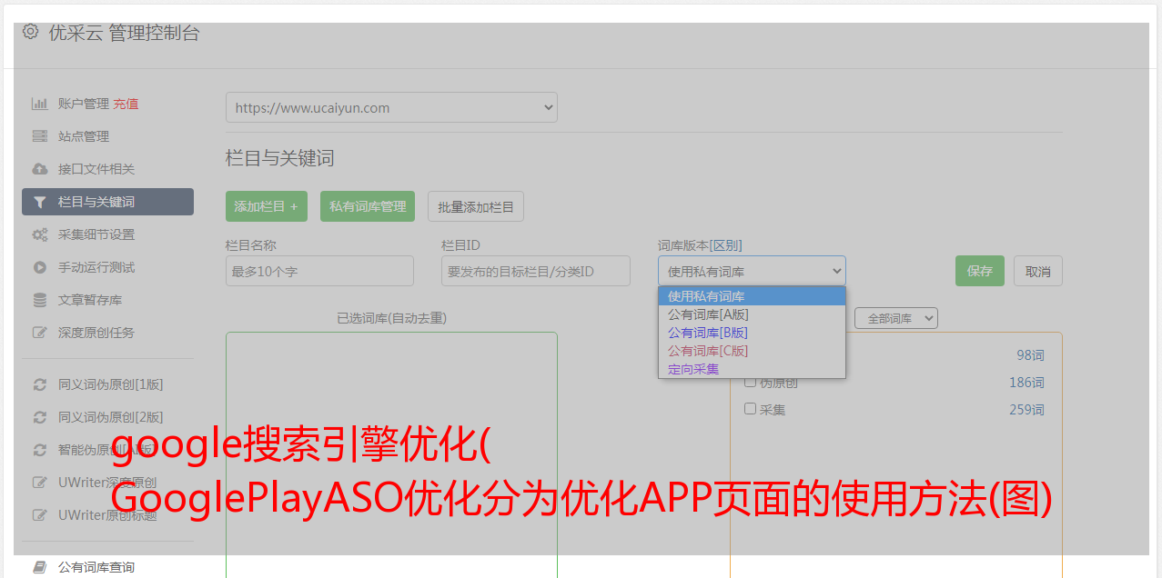Choose 使用私有词库 in the dropdown list

752,296
